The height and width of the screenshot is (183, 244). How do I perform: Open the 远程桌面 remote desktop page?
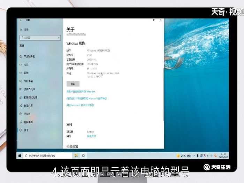click(x=26, y=122)
